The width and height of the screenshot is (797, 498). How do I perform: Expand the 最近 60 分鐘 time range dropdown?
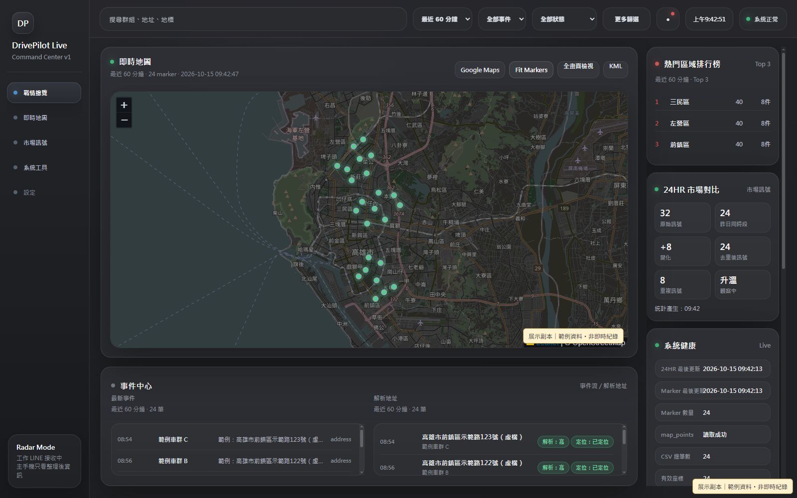point(442,19)
